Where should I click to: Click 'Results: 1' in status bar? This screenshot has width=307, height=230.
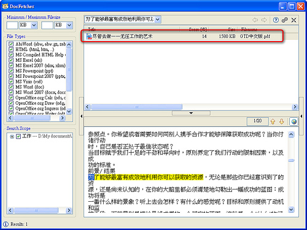pyautogui.click(x=19, y=224)
